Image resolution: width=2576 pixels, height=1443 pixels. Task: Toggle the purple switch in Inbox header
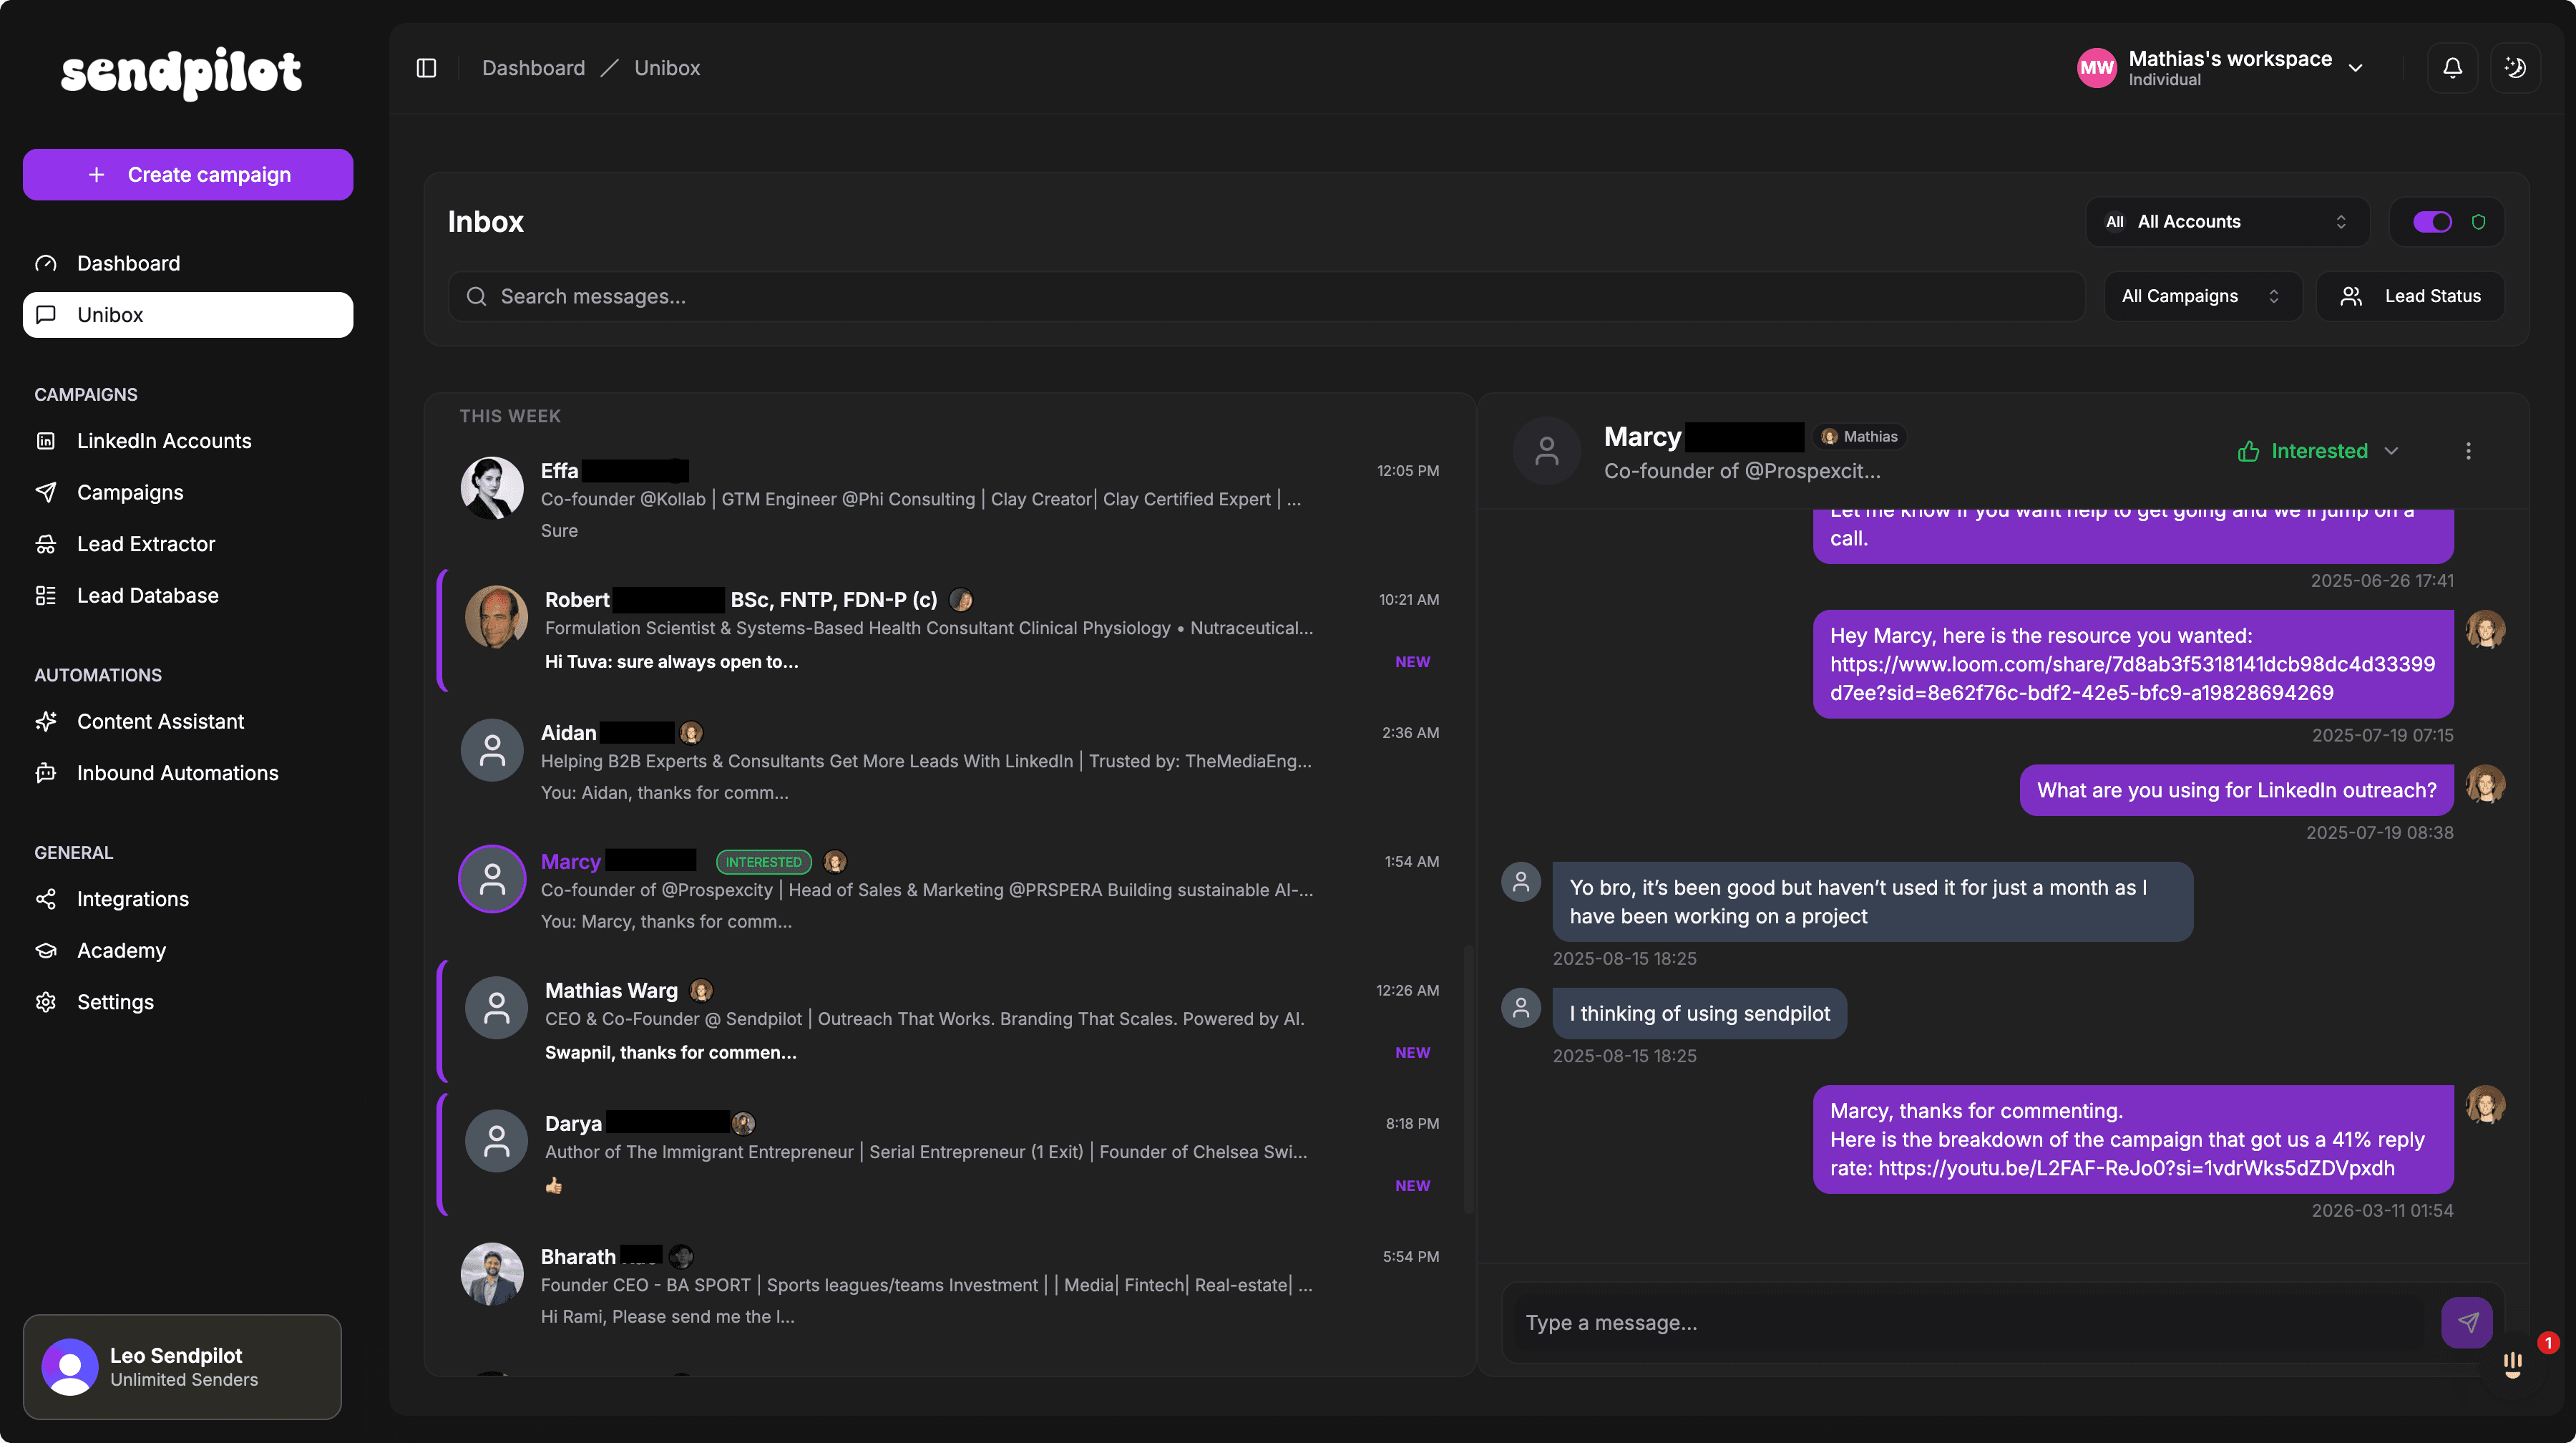point(2432,222)
